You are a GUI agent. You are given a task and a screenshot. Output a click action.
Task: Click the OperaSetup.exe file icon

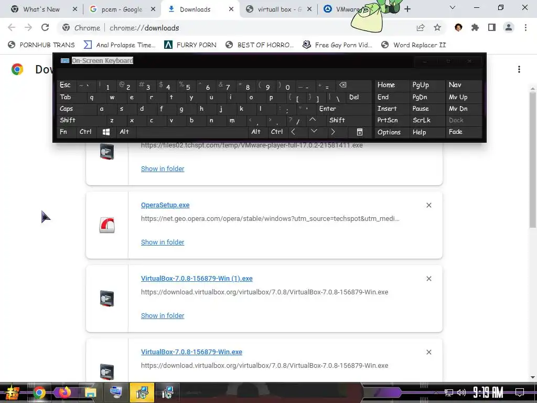107,225
